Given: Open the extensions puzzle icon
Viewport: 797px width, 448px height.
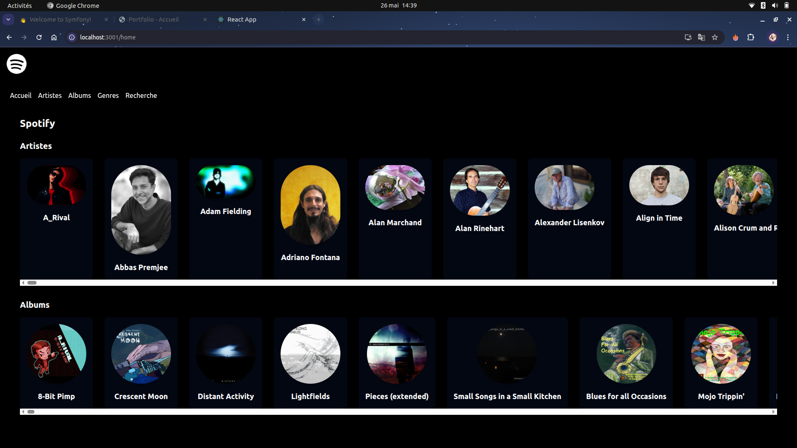Looking at the screenshot, I should pos(751,37).
